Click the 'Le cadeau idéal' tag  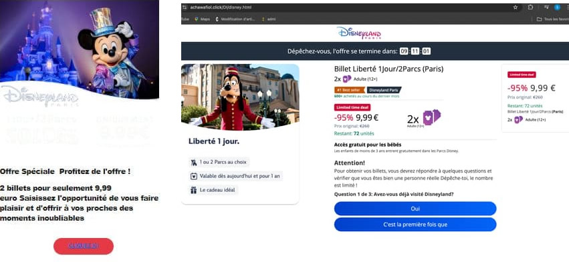pos(213,190)
